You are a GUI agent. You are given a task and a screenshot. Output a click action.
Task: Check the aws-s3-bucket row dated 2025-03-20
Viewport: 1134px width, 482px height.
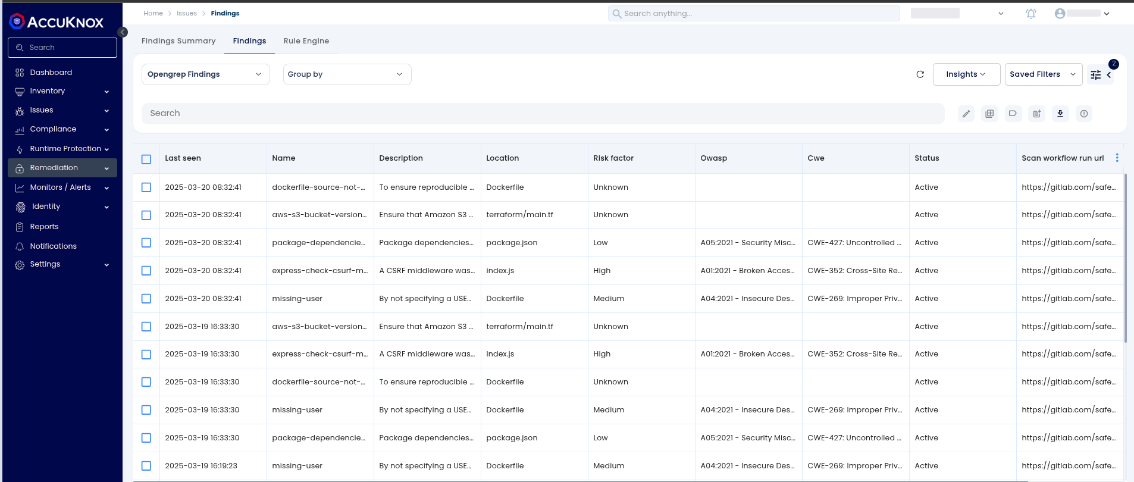point(146,215)
